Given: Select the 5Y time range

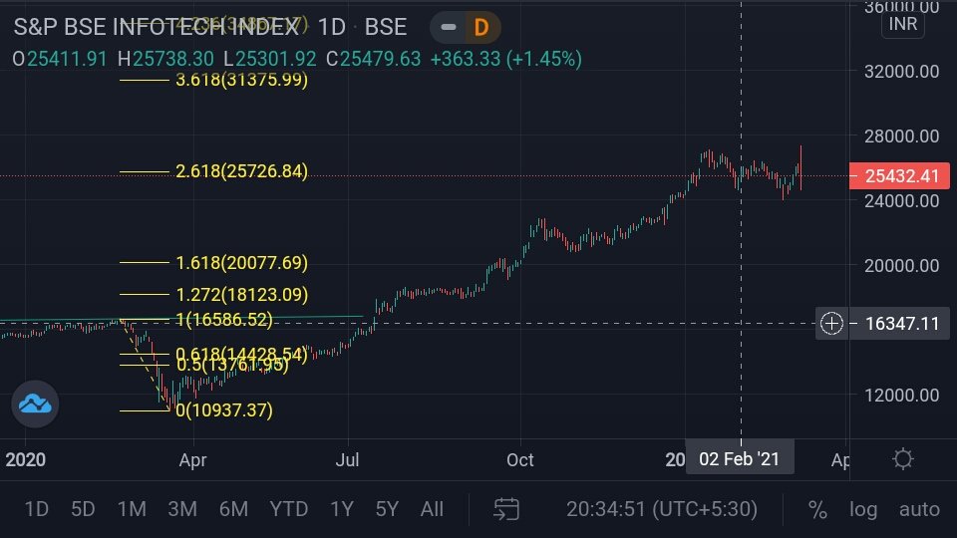Looking at the screenshot, I should pos(387,509).
